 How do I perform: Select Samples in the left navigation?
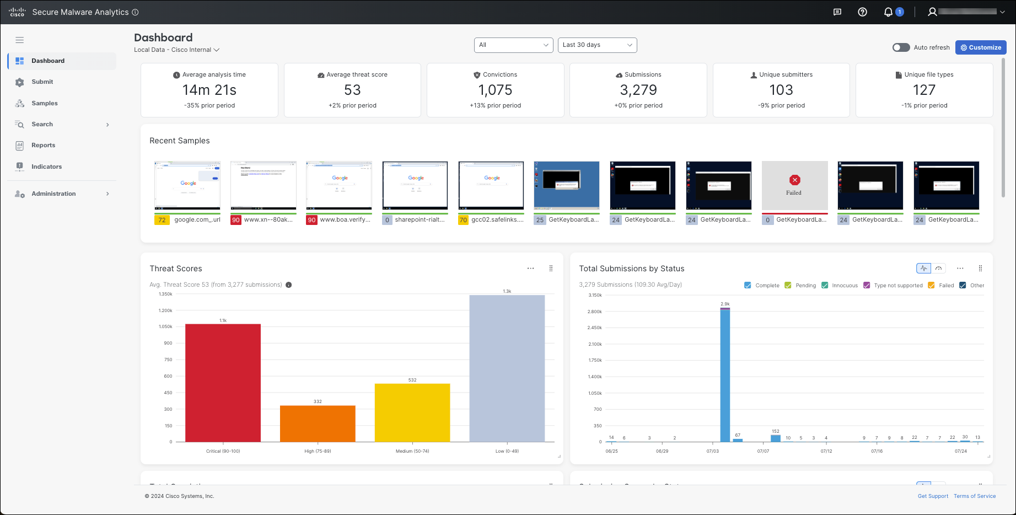click(x=44, y=103)
